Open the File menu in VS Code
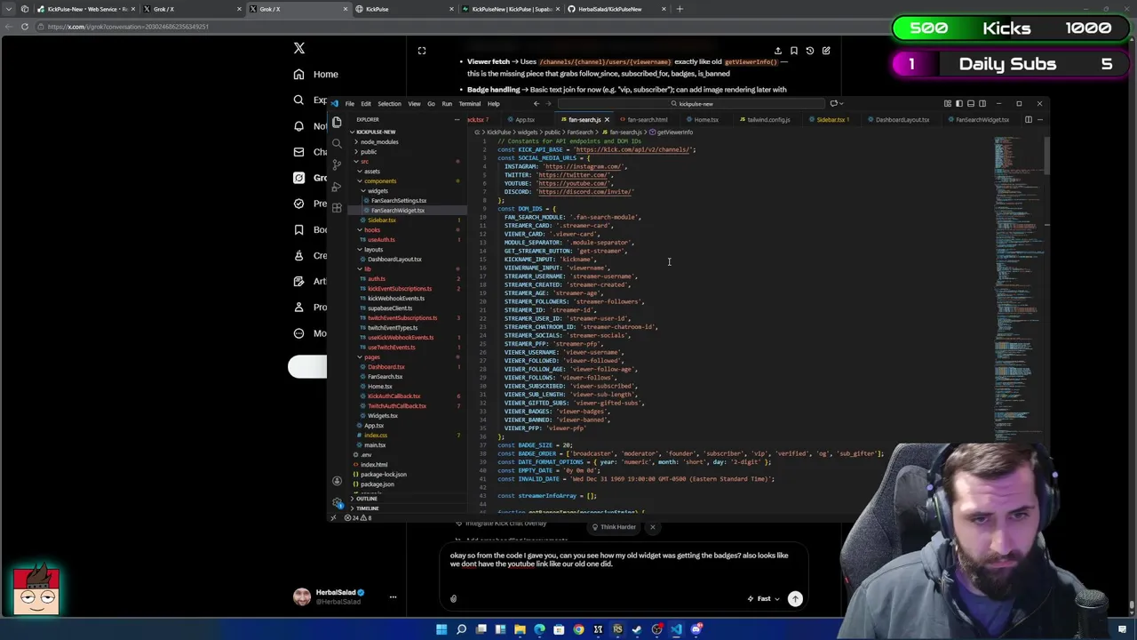Image resolution: width=1137 pixels, height=640 pixels. (350, 103)
